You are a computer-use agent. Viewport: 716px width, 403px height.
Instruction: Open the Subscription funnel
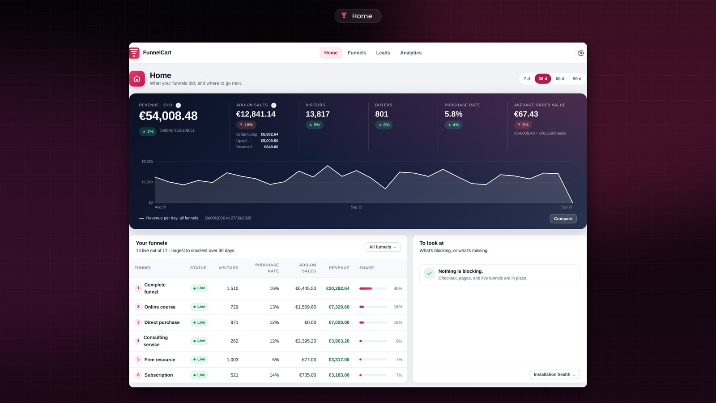[x=268, y=375]
